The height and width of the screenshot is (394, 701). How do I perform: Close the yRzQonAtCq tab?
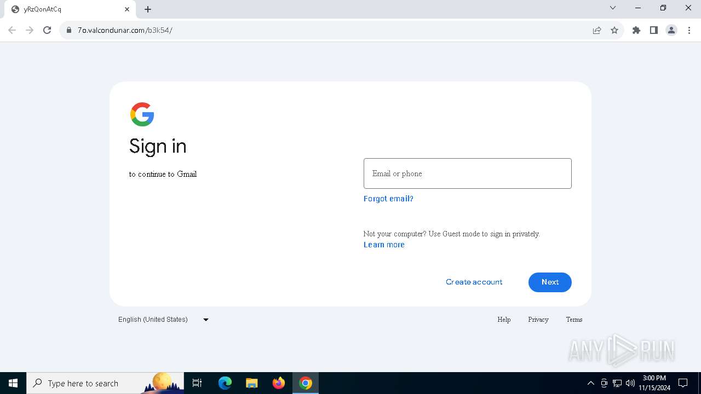127,9
